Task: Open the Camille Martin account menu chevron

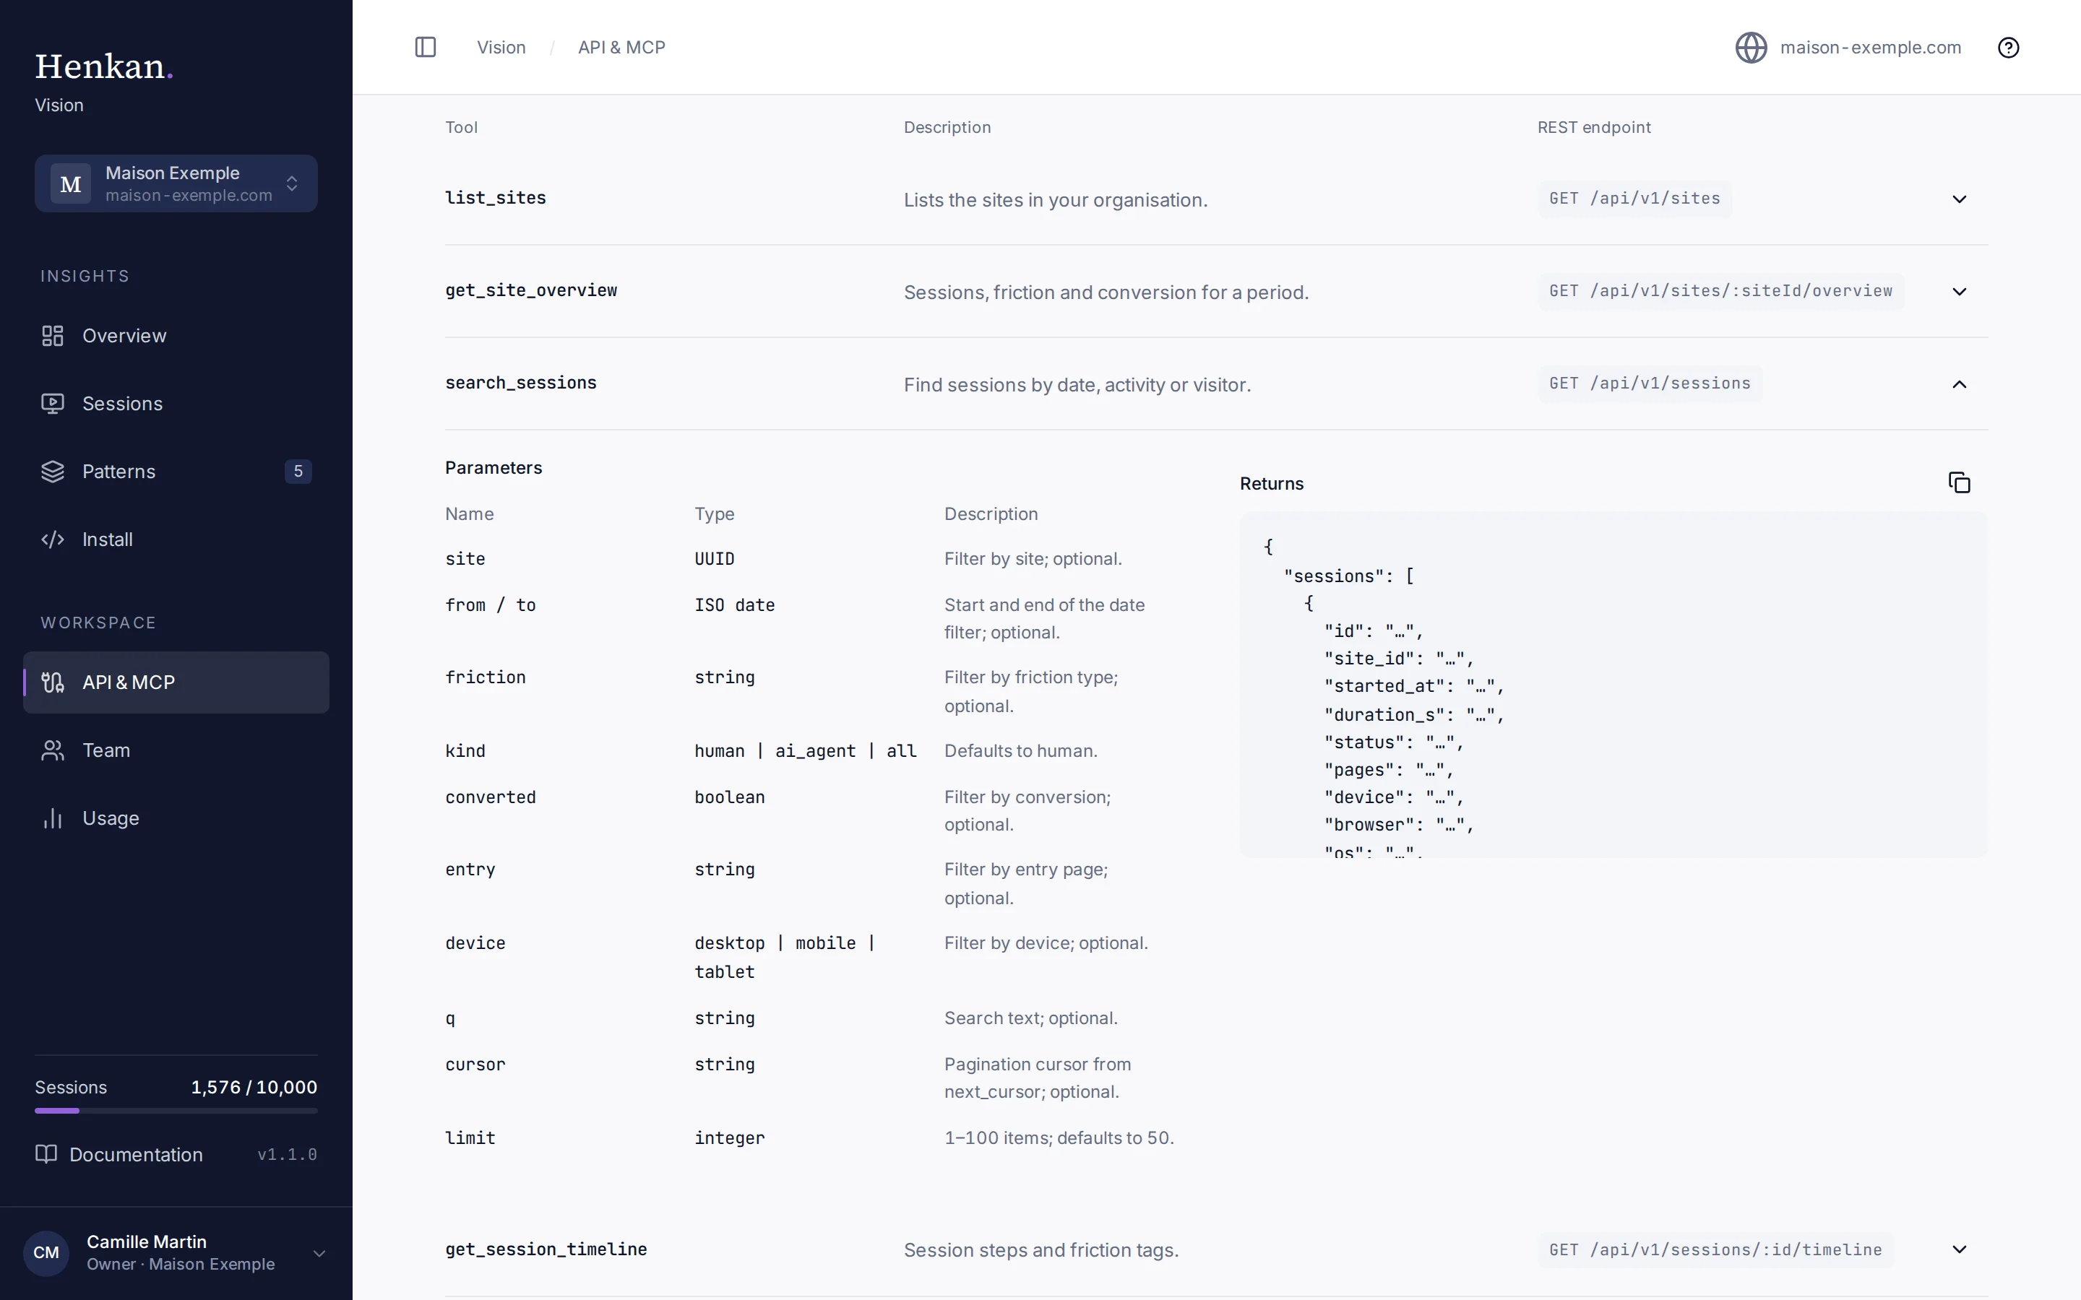Action: (x=319, y=1254)
